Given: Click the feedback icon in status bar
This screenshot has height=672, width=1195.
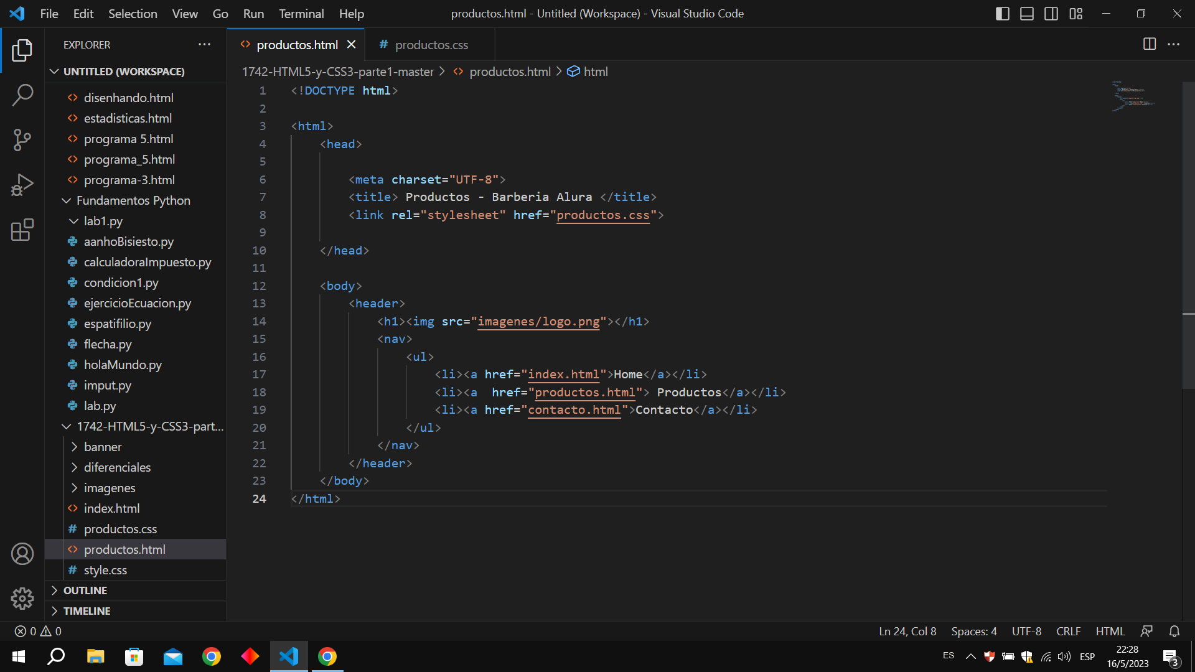Looking at the screenshot, I should [1146, 631].
